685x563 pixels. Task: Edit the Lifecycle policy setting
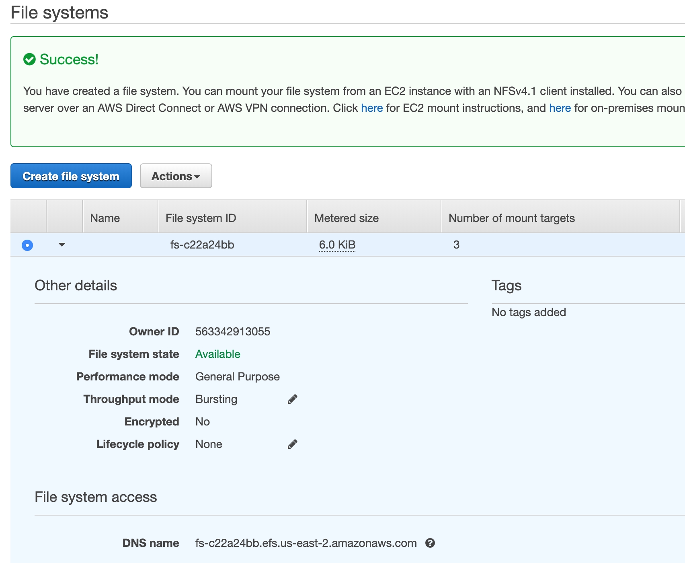[292, 444]
